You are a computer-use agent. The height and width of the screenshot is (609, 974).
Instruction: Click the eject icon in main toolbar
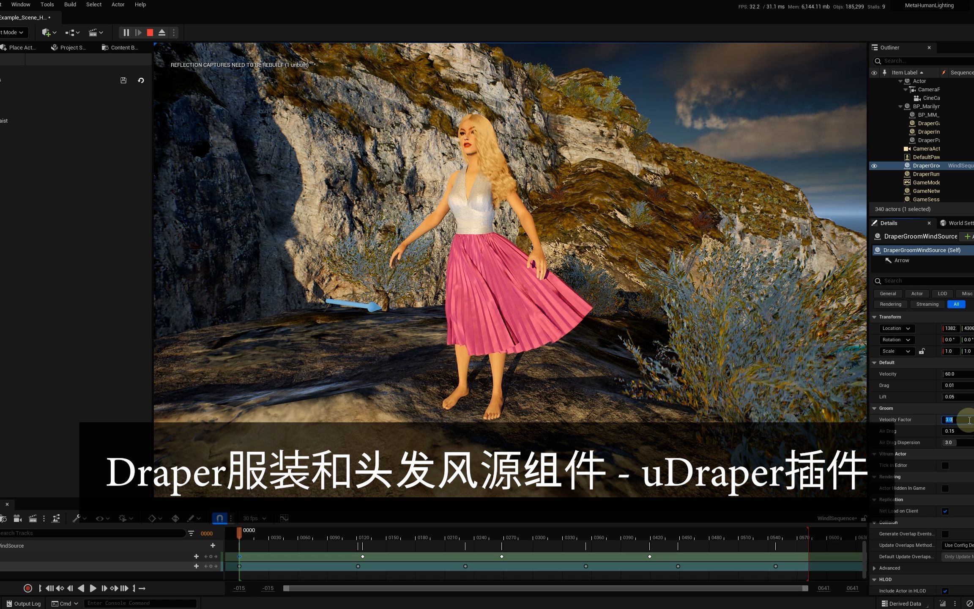click(161, 33)
